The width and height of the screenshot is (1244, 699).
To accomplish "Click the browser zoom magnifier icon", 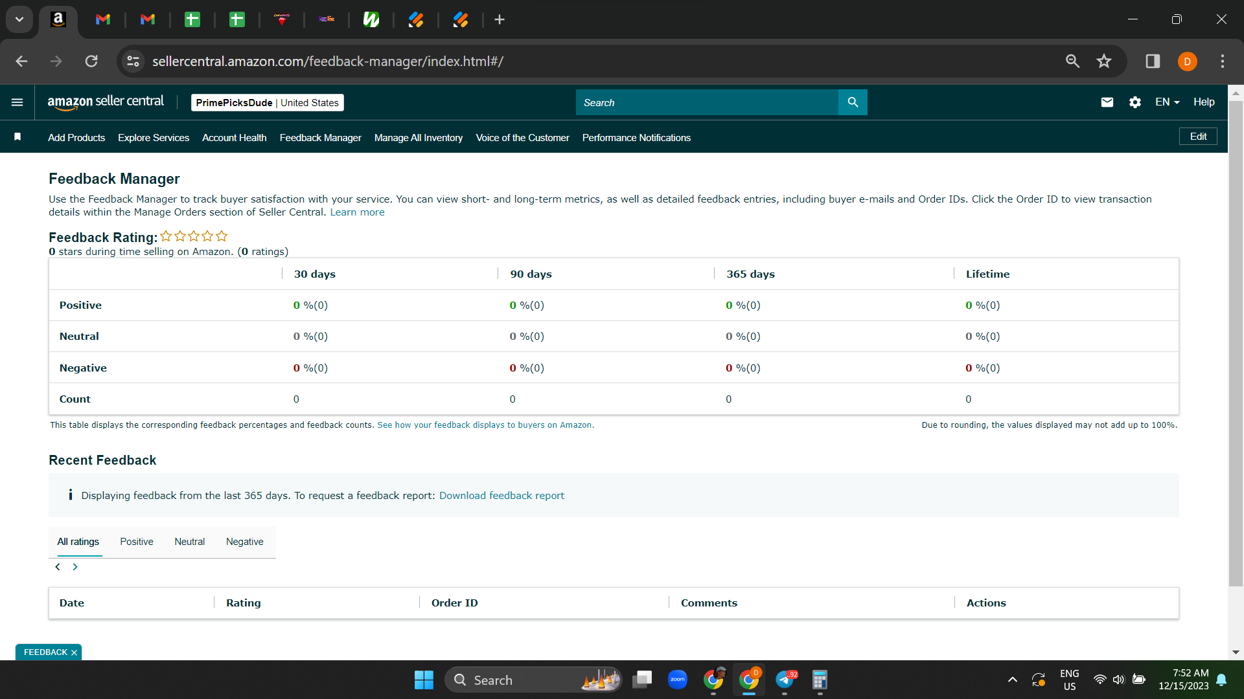I will [x=1073, y=61].
